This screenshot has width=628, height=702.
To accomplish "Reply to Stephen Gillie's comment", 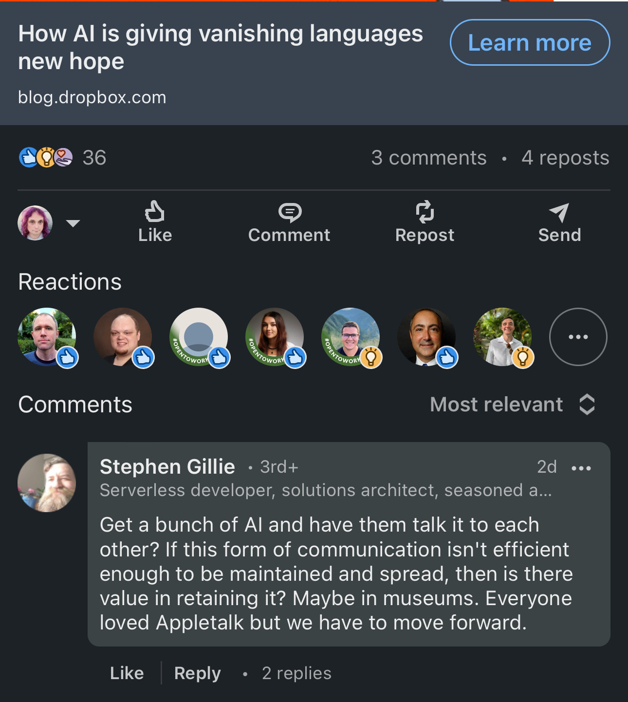I will [x=197, y=673].
